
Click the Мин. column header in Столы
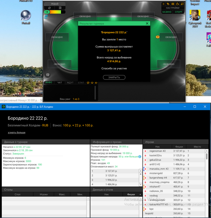pos(80,194)
